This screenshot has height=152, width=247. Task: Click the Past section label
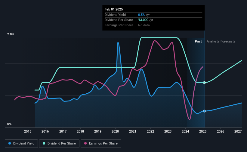click(198, 41)
